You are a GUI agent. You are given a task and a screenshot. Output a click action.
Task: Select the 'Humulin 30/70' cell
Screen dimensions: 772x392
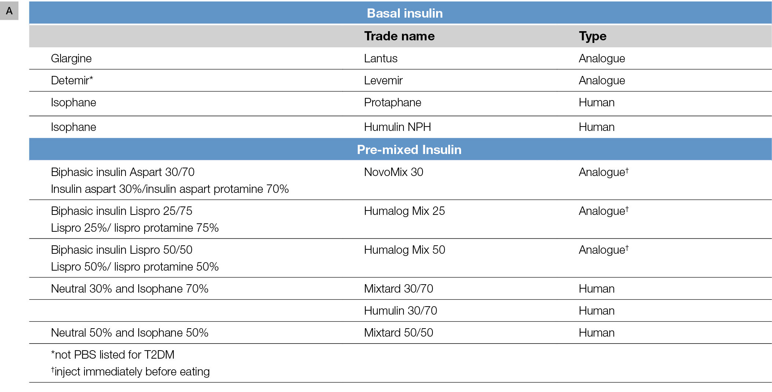point(401,311)
